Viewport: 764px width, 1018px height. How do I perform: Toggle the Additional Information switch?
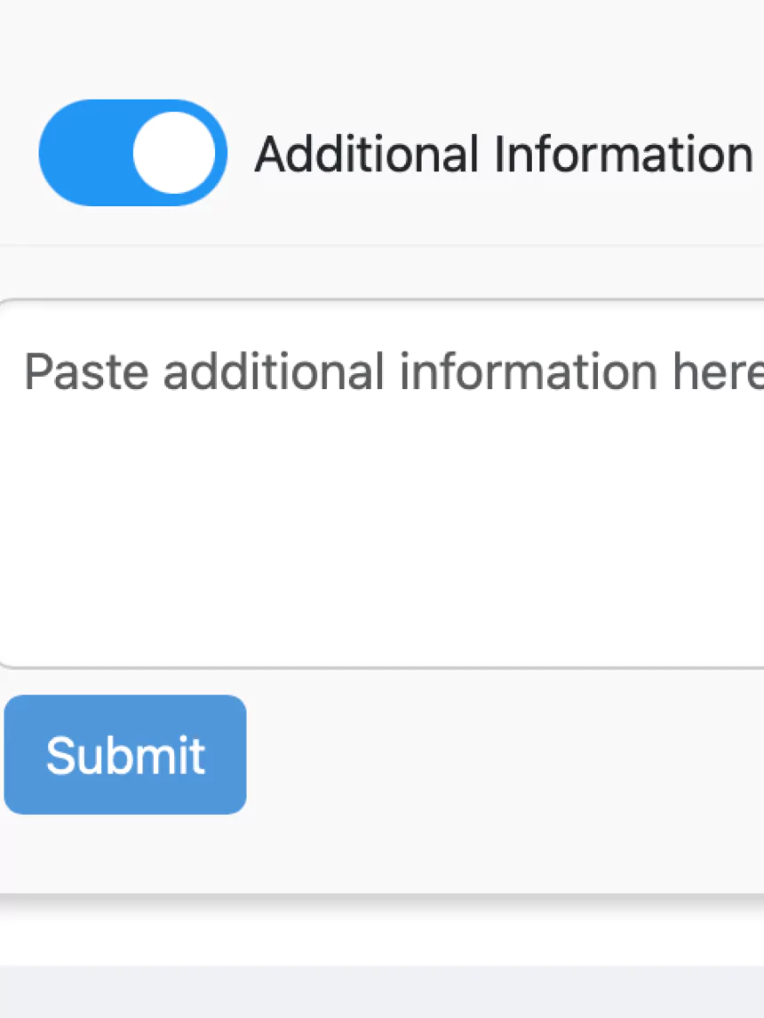(133, 153)
